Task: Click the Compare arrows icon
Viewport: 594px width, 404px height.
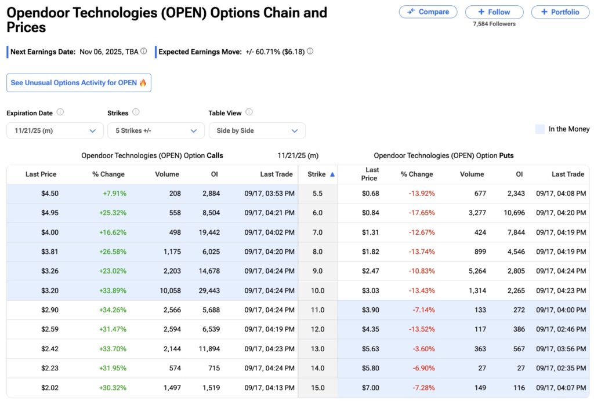Action: click(411, 12)
